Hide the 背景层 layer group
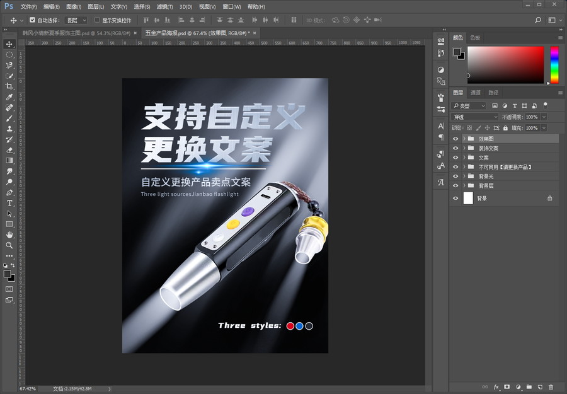Image resolution: width=567 pixels, height=394 pixels. pyautogui.click(x=455, y=185)
